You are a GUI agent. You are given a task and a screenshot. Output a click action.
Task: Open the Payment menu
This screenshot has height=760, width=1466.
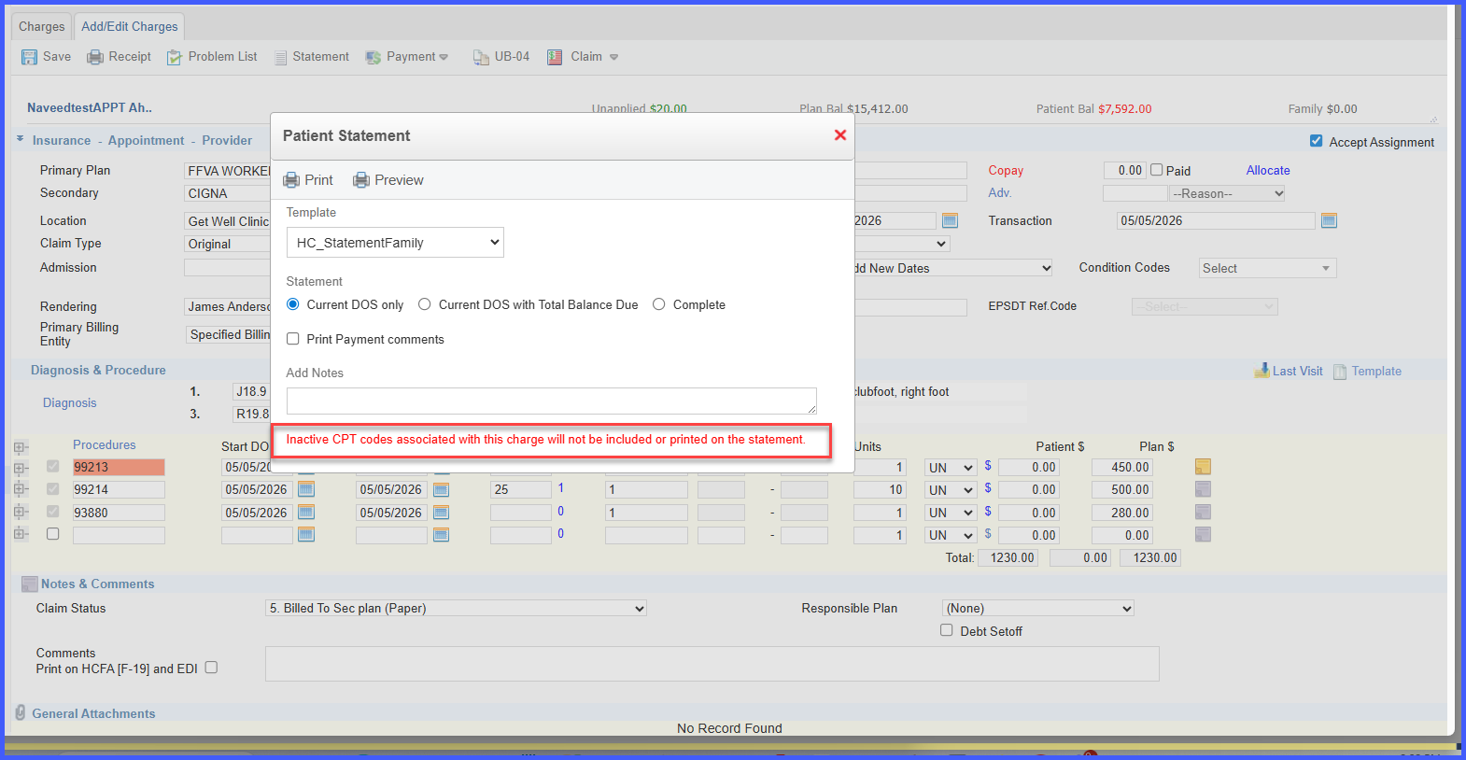(407, 57)
